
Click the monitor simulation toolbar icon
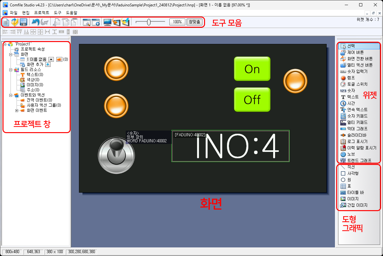[108, 22]
